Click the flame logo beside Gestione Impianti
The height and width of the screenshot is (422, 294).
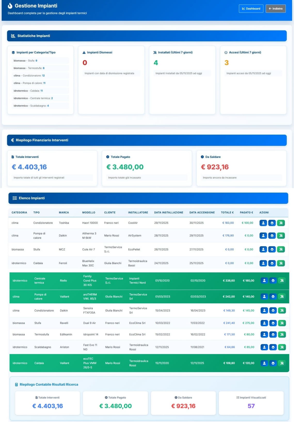(10, 6)
